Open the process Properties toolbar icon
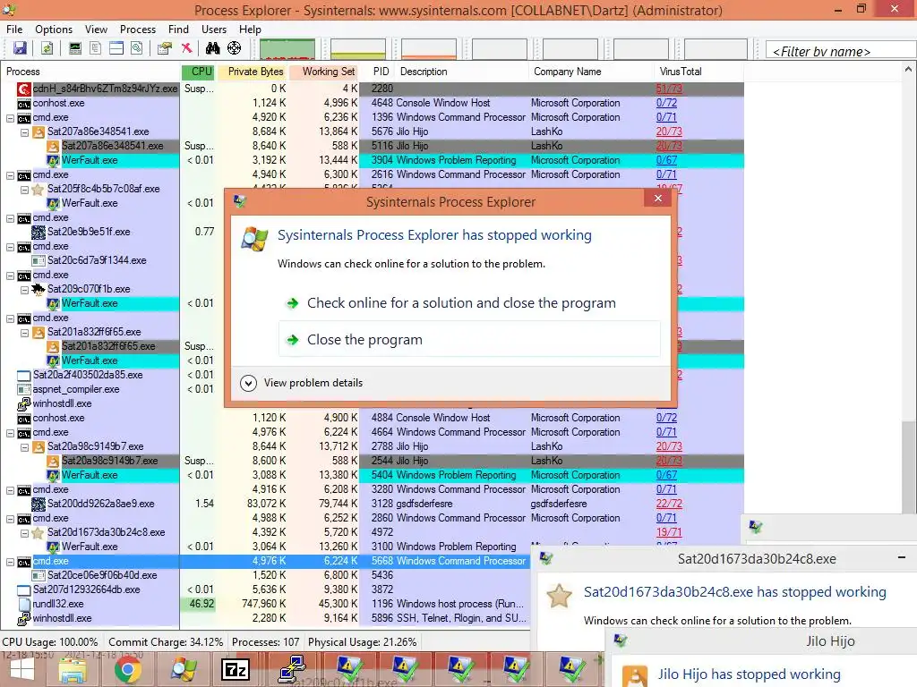 tap(165, 48)
